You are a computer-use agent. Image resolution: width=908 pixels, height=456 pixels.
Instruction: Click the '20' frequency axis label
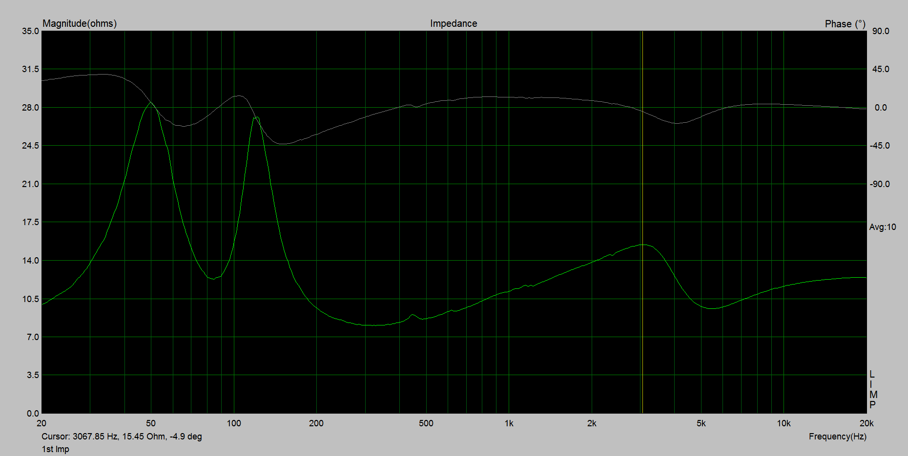pyautogui.click(x=41, y=423)
